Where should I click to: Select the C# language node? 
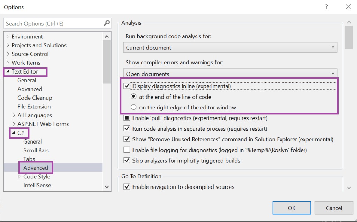click(x=21, y=133)
